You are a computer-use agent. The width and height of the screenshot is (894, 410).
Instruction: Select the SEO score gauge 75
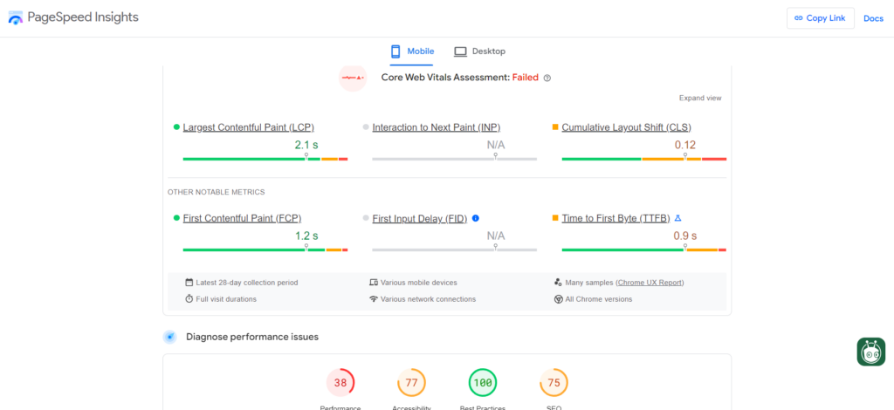pos(554,383)
